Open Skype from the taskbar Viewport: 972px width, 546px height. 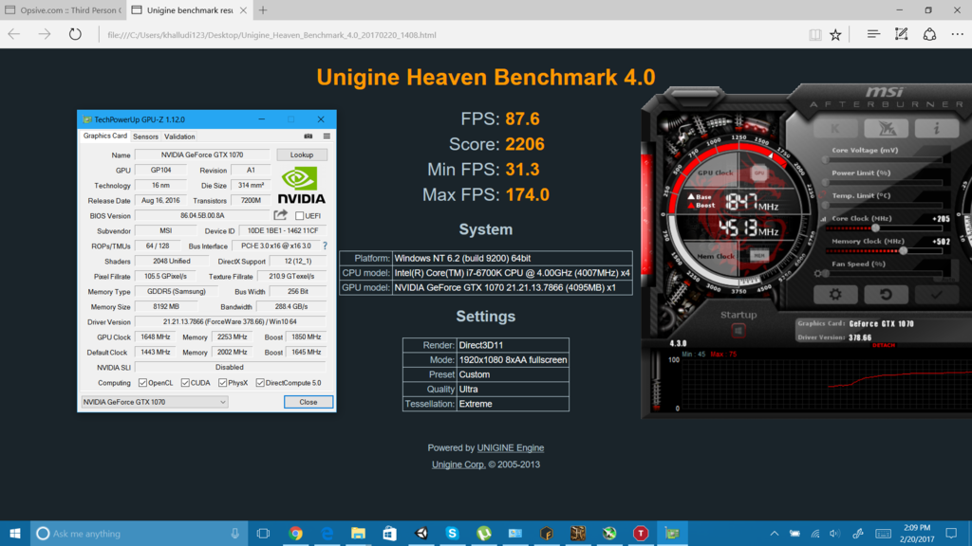click(452, 533)
